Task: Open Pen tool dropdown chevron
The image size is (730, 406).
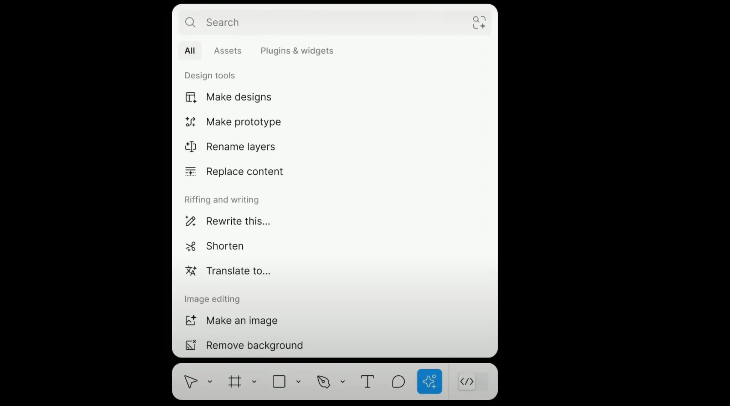Action: 343,382
